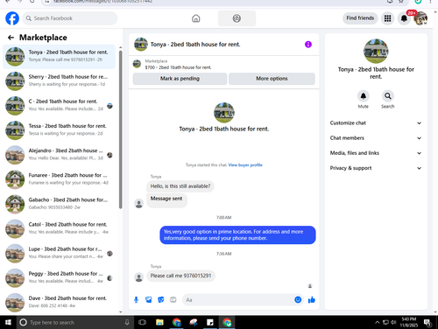Click the conversation list scrollbar
The height and width of the screenshot is (329, 438).
pyautogui.click(x=121, y=129)
